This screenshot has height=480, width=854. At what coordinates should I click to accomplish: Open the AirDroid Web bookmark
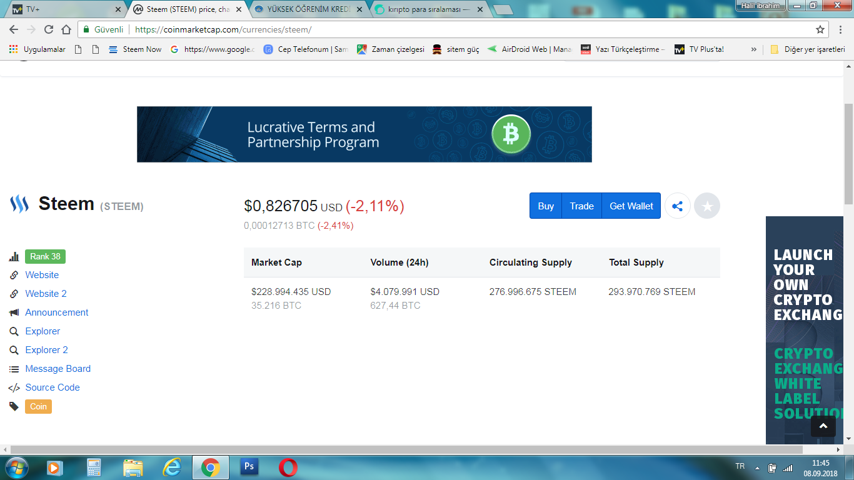pyautogui.click(x=530, y=49)
